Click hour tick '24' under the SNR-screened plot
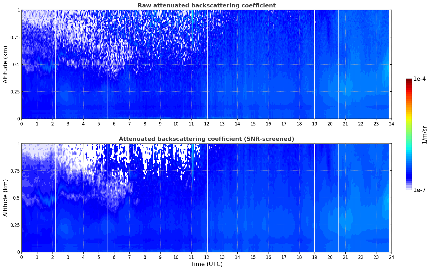Viewport: 430px width, 270px height. click(x=392, y=257)
